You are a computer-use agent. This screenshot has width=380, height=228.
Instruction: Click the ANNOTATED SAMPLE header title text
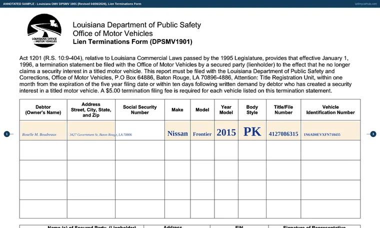pyautogui.click(x=72, y=4)
